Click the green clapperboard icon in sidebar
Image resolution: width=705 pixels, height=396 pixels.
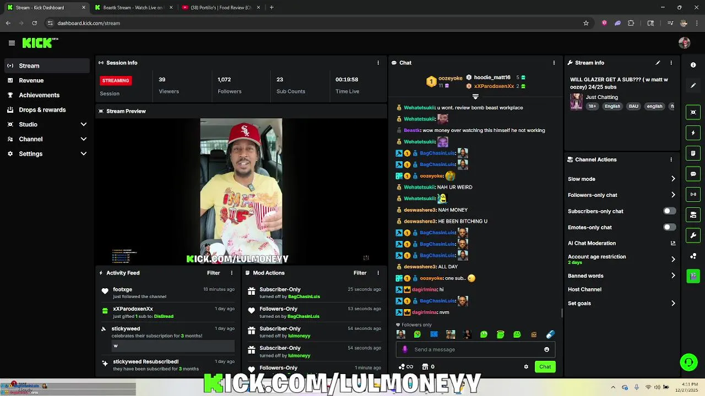point(693,276)
